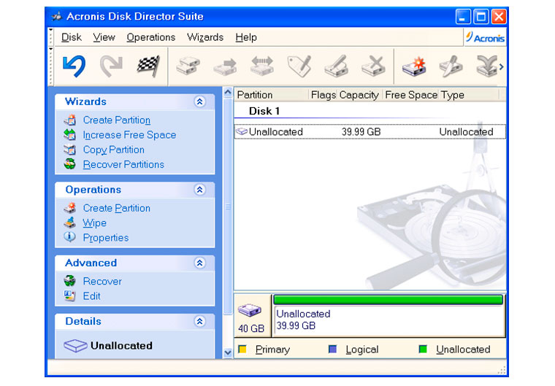Click the Delete partition toolbar icon
This screenshot has height=386, width=555.
coord(373,66)
